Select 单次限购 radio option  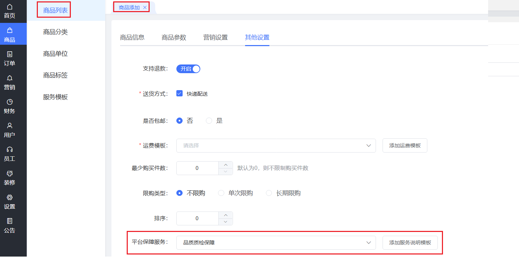[221, 193]
